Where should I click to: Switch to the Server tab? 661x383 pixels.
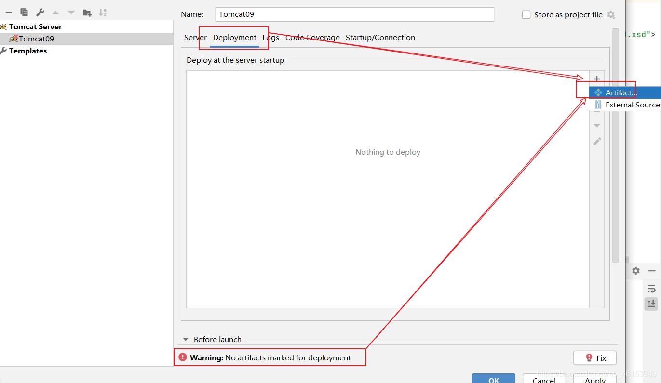click(x=195, y=38)
